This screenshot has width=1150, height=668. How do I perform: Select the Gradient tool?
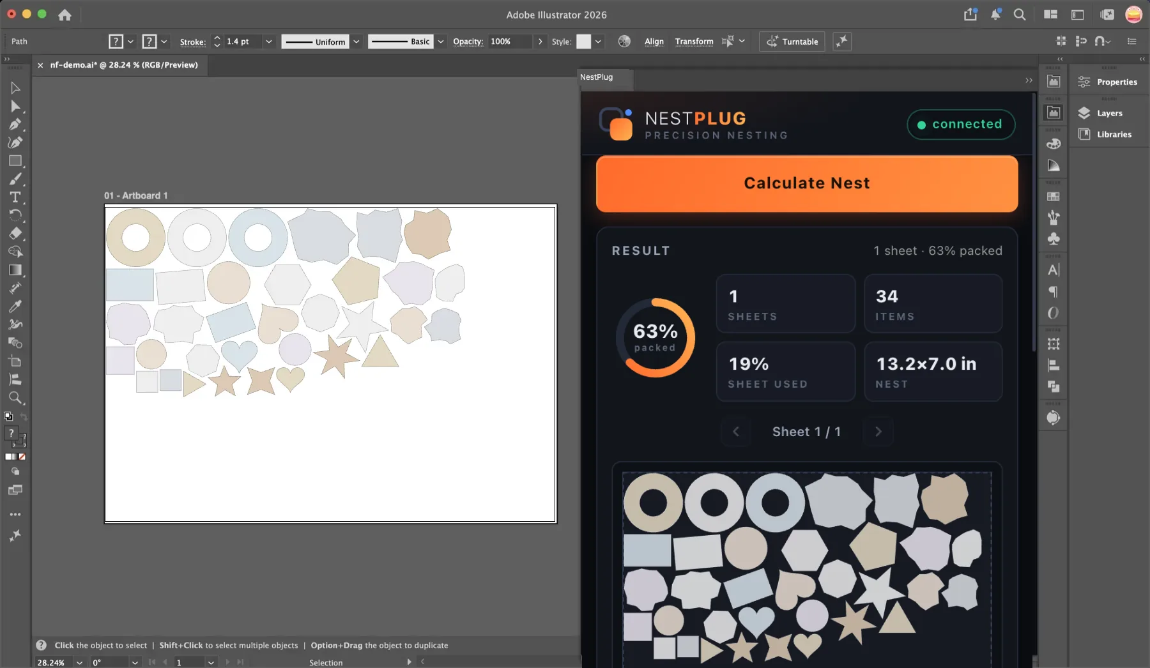(x=15, y=270)
